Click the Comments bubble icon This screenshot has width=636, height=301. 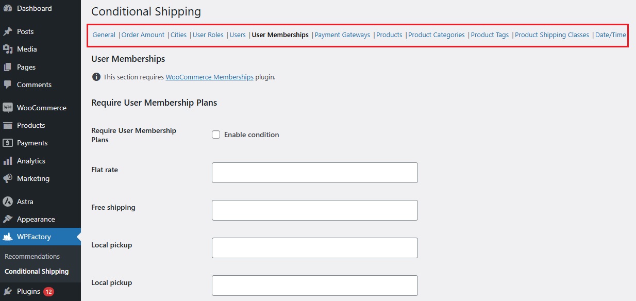pyautogui.click(x=8, y=85)
